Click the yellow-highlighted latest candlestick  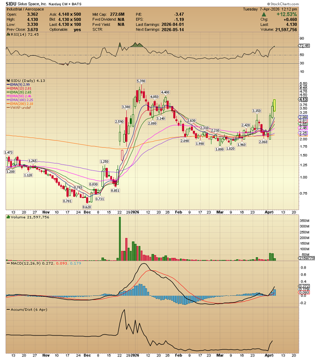point(274,105)
